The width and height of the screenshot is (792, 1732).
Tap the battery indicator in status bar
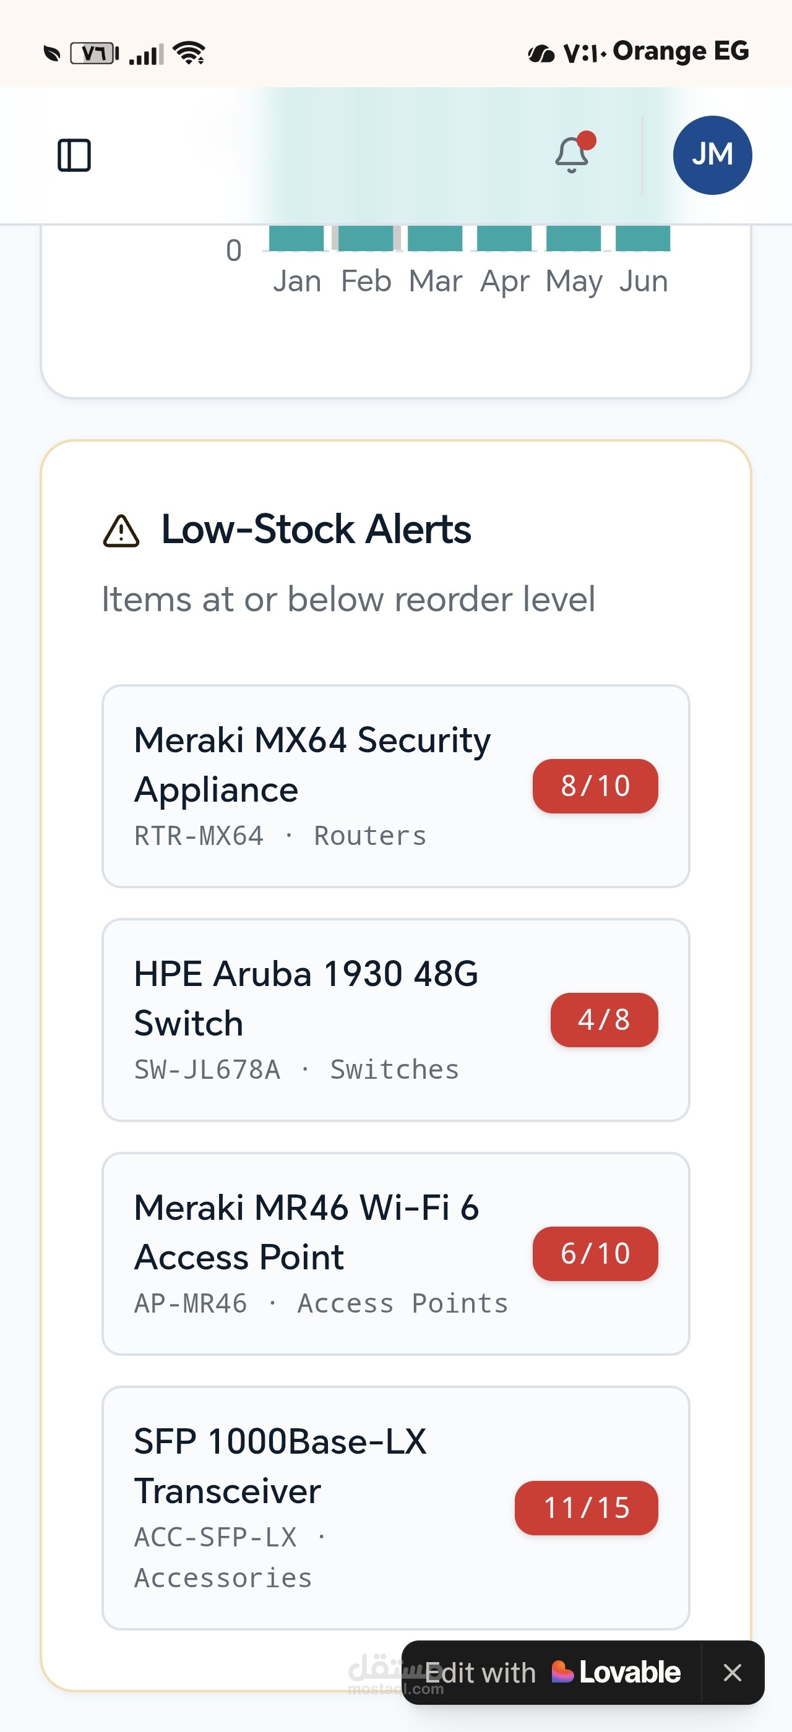point(95,53)
